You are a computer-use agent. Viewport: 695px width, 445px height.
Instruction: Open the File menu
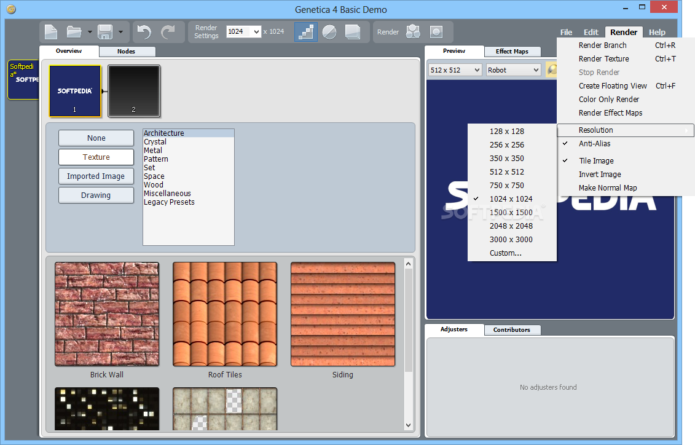566,33
